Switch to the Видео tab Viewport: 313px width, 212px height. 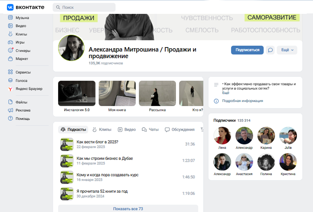pos(127,129)
